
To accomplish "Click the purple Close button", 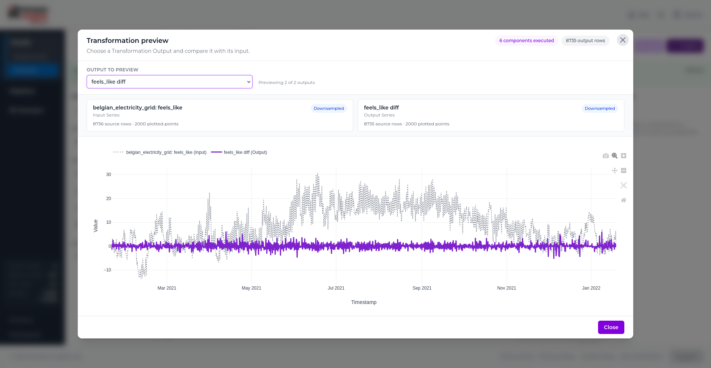I will (611, 327).
